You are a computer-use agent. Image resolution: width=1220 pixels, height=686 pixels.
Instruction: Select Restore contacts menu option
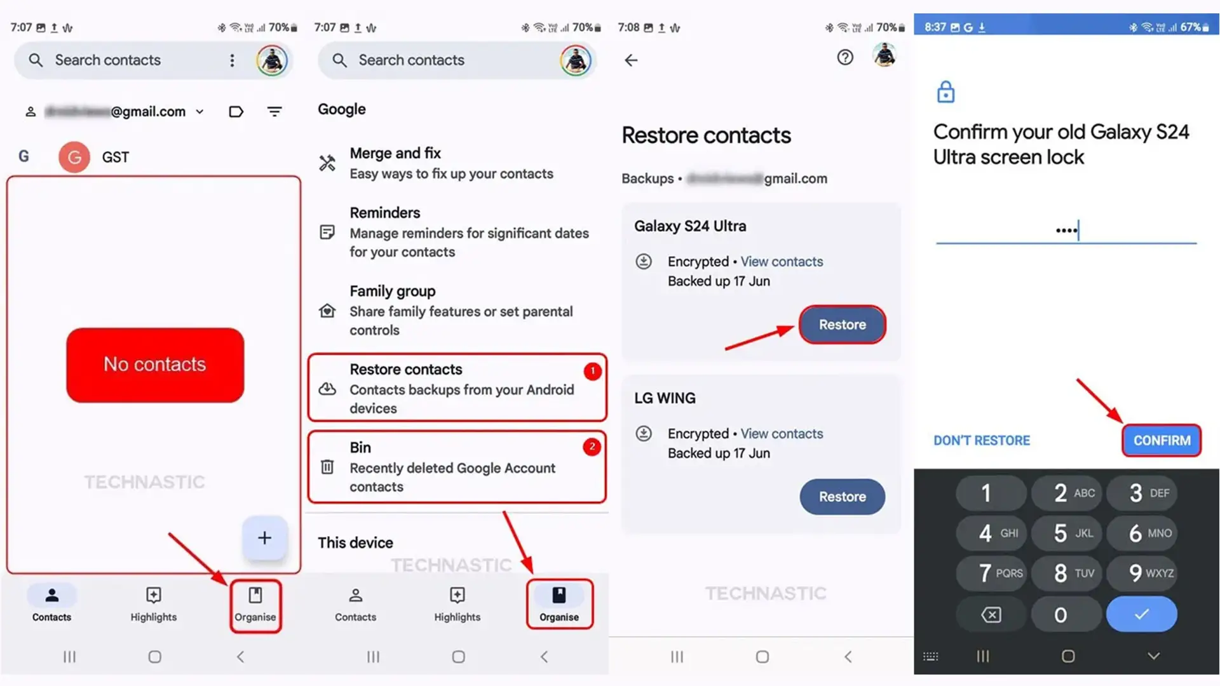(x=457, y=387)
